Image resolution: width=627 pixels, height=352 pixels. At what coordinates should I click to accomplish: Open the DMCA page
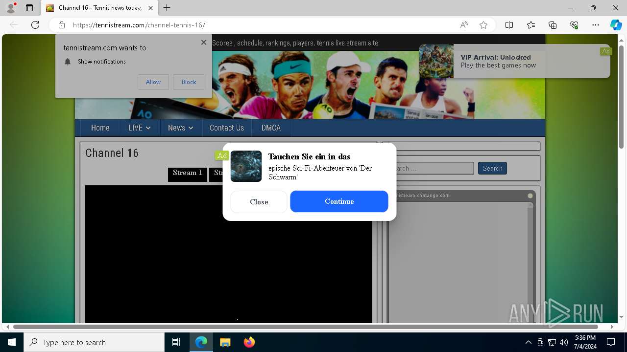(271, 128)
